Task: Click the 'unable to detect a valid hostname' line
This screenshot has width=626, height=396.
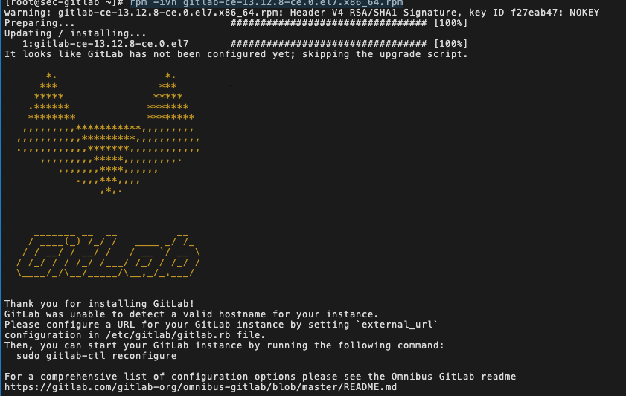Action: [x=191, y=314]
